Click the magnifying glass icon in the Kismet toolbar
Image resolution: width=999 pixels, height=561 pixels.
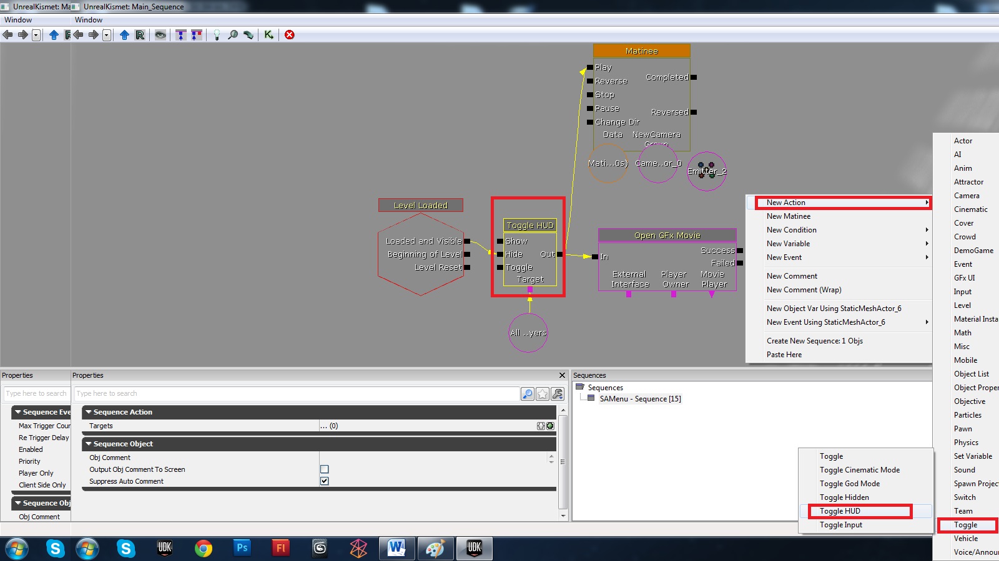point(233,35)
